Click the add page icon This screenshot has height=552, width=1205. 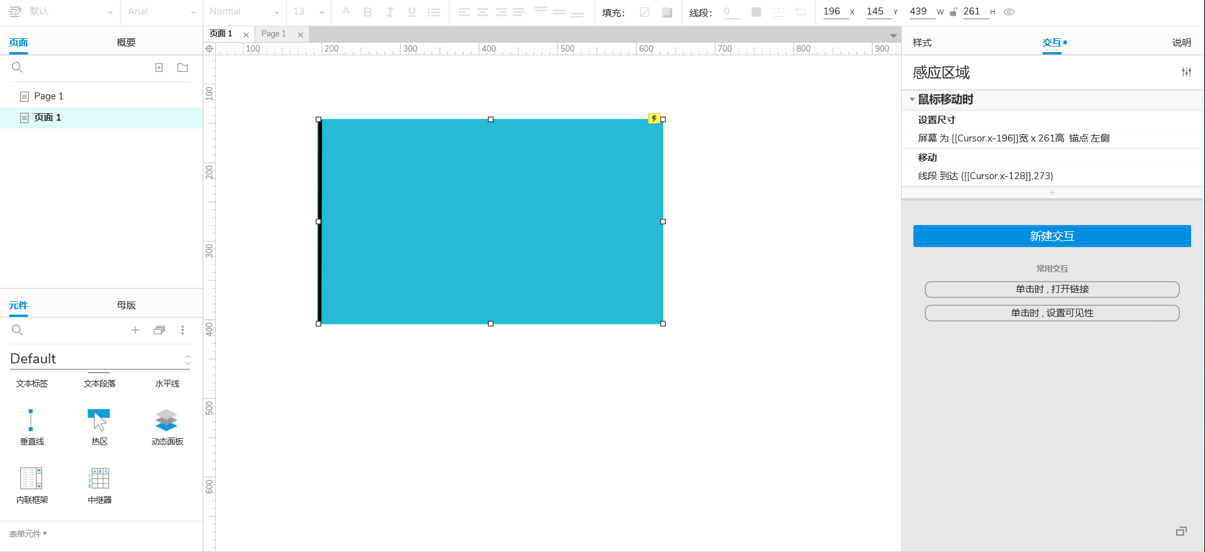coord(159,67)
